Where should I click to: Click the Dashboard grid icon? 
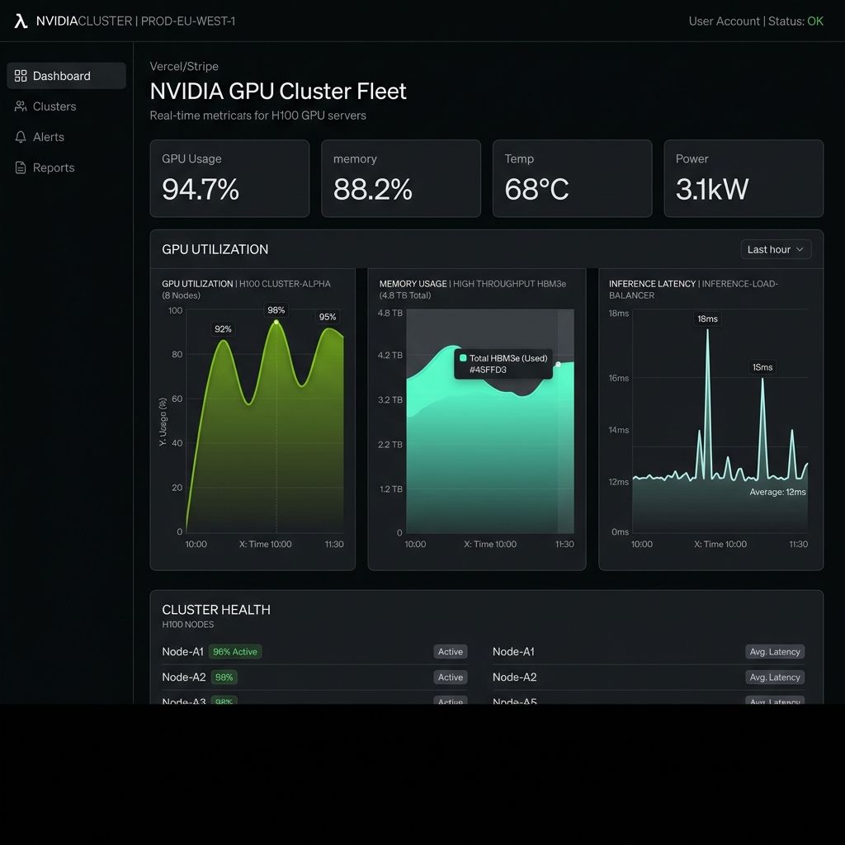coord(21,76)
